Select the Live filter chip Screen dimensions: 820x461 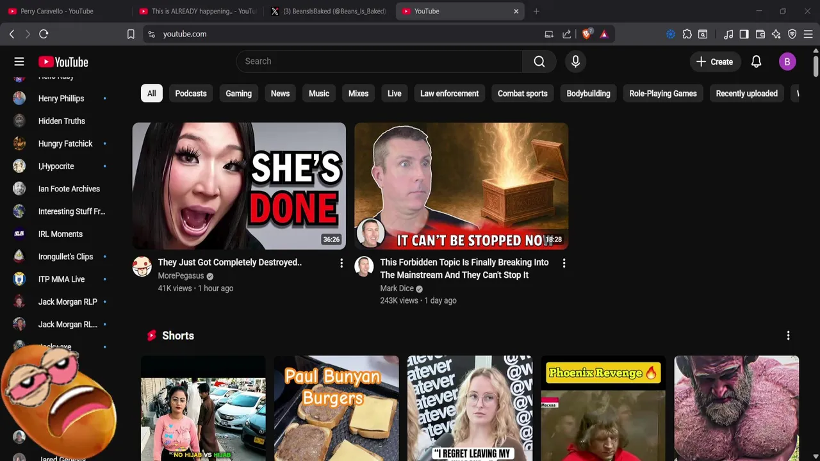[x=394, y=93]
